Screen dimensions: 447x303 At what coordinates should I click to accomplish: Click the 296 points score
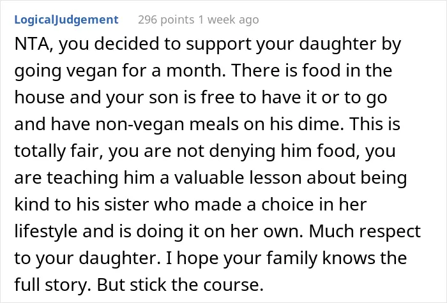(x=166, y=20)
